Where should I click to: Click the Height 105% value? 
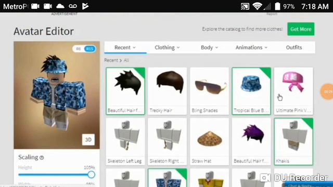pos(89,167)
